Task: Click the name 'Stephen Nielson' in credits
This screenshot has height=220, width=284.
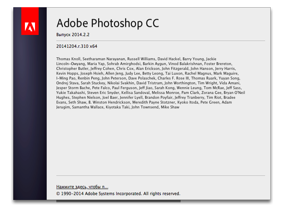Action: tap(86, 98)
